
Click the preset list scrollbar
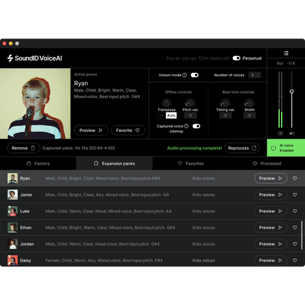[302, 235]
